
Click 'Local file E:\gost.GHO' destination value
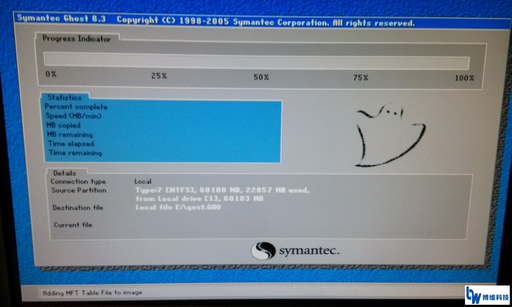178,208
